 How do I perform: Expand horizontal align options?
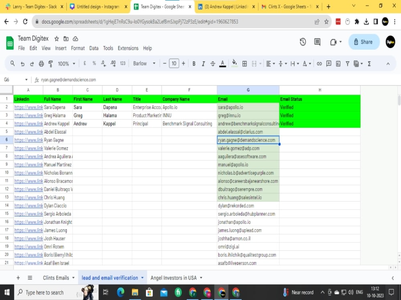point(270,64)
